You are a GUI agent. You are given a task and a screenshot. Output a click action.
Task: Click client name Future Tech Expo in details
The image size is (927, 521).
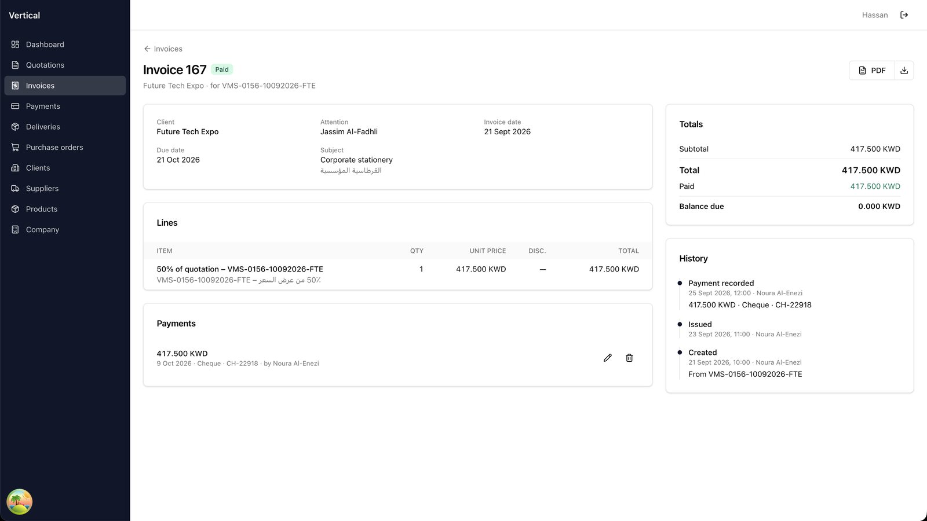click(x=188, y=132)
